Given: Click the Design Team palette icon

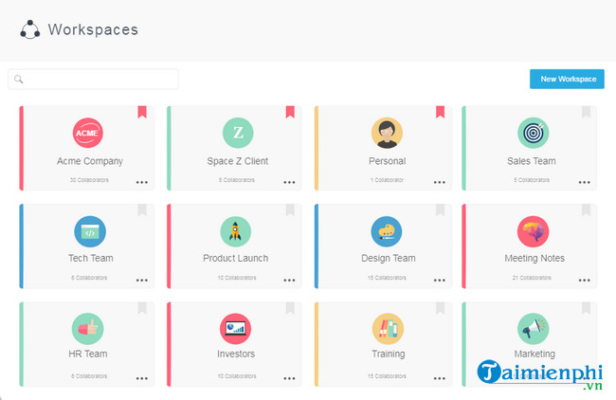Looking at the screenshot, I should pos(386,230).
